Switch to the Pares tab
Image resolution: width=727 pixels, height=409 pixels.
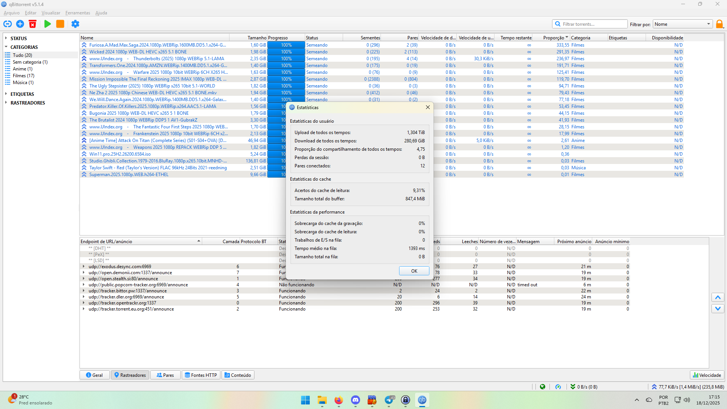pyautogui.click(x=165, y=375)
